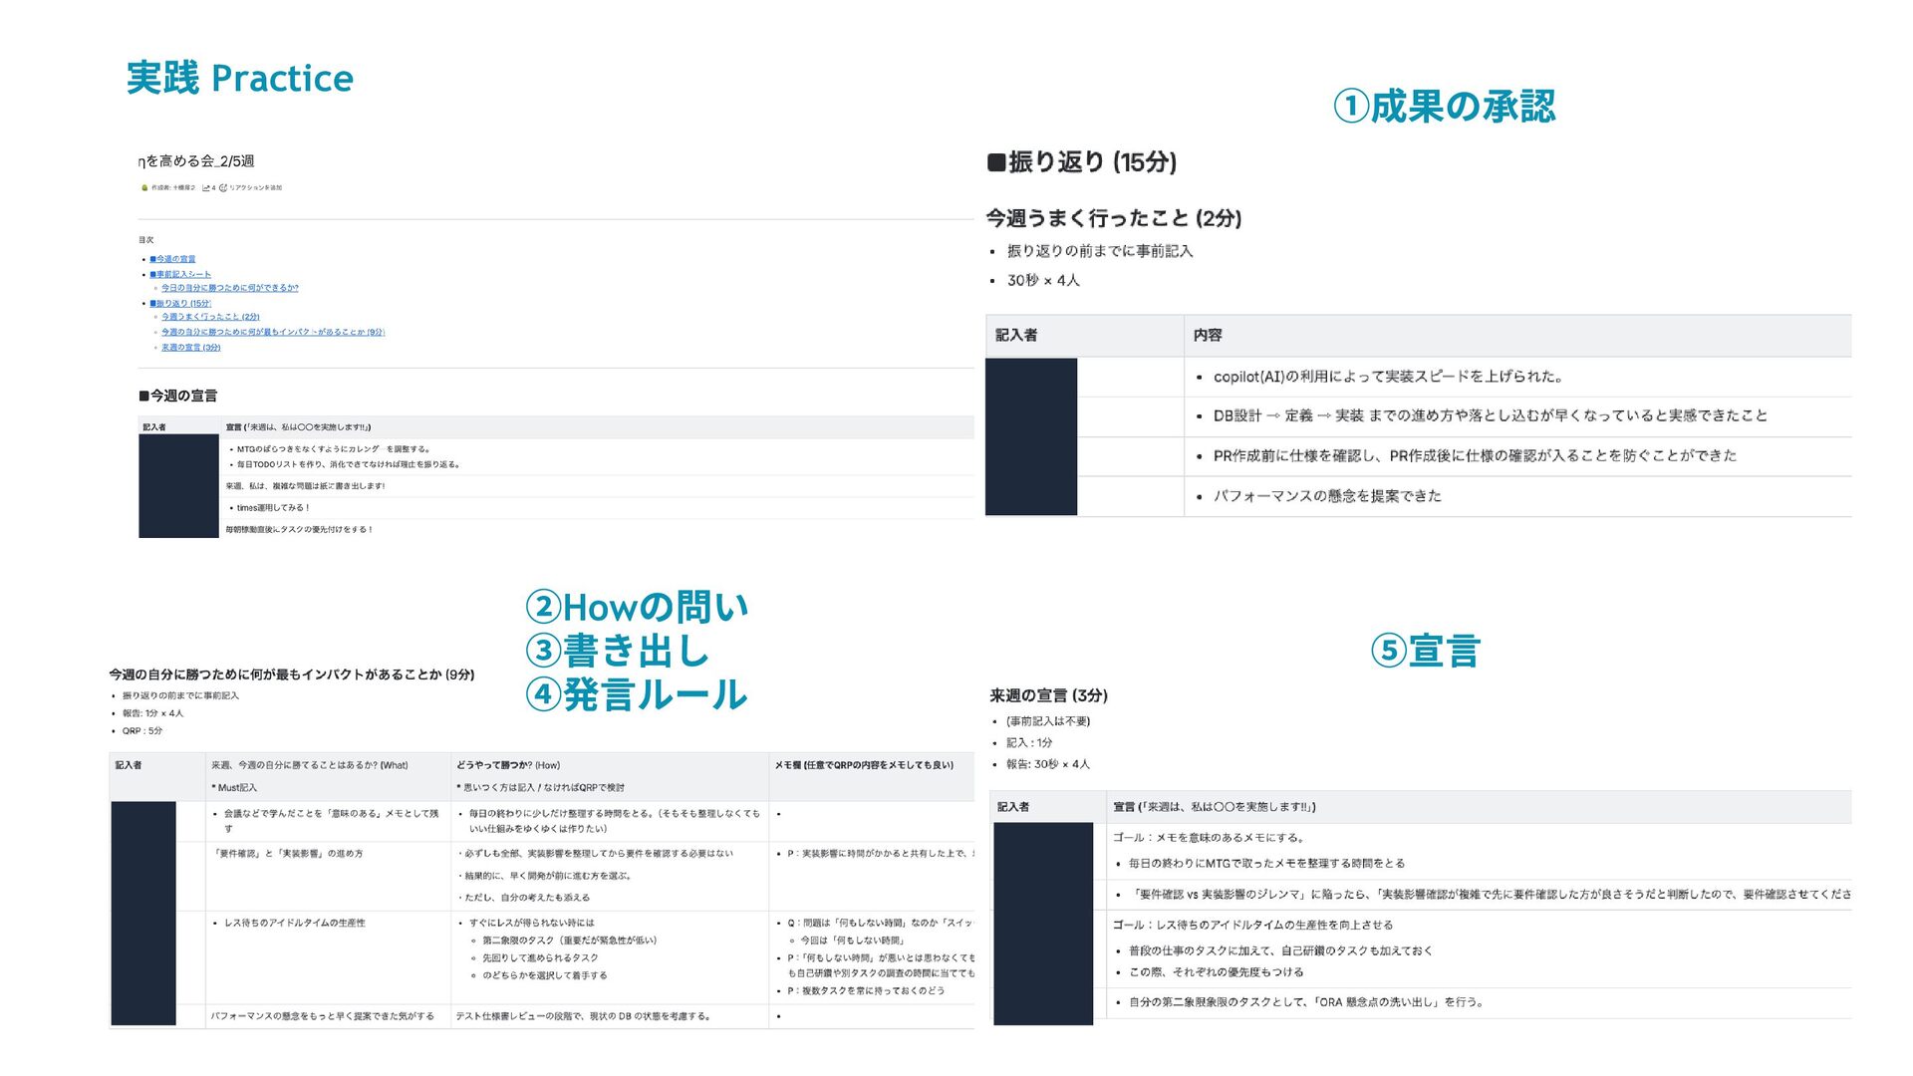Jump to ■振り返り (15分) via contents link
This screenshot has width=1913, height=1076.
[181, 303]
